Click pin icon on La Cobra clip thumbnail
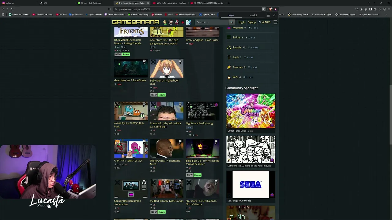 [180, 105]
